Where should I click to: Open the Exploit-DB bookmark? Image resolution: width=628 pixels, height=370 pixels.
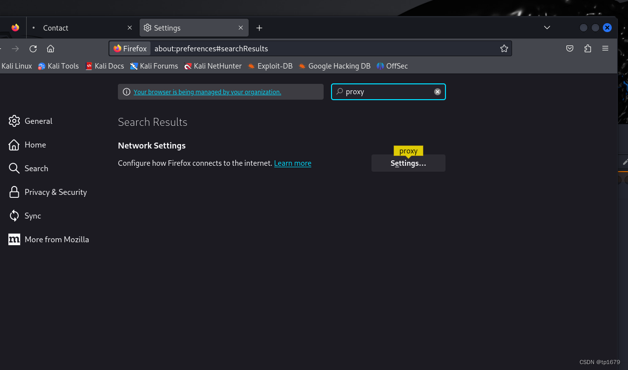[270, 66]
